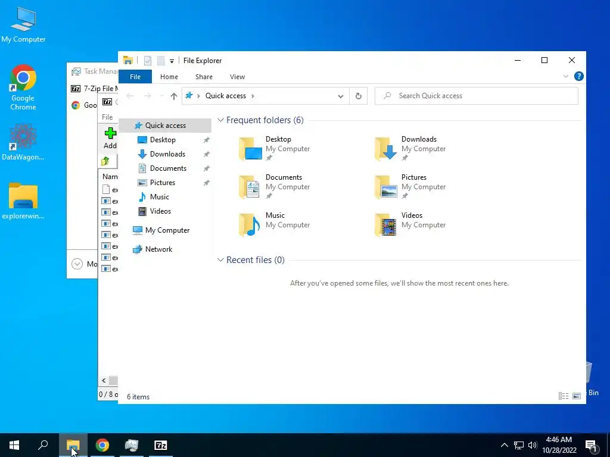This screenshot has width=610, height=457.
Task: Select Downloads in navigation pane
Action: (167, 154)
